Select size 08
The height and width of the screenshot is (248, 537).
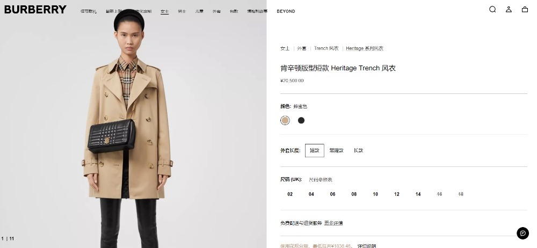pos(354,194)
